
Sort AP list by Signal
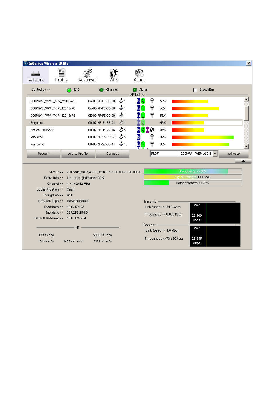(x=135, y=90)
